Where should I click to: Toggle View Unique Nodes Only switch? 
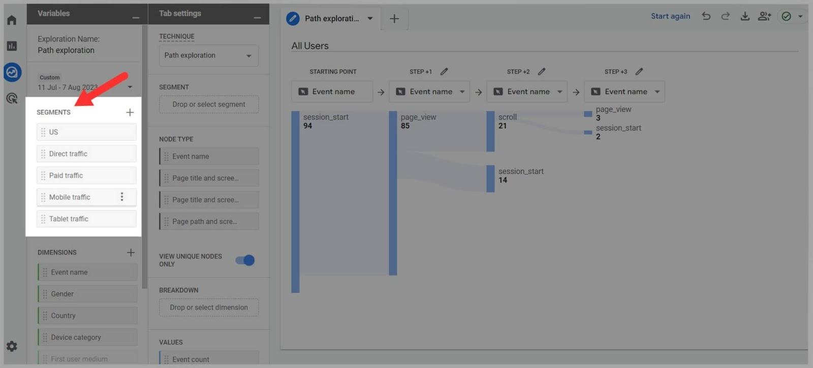(x=245, y=260)
